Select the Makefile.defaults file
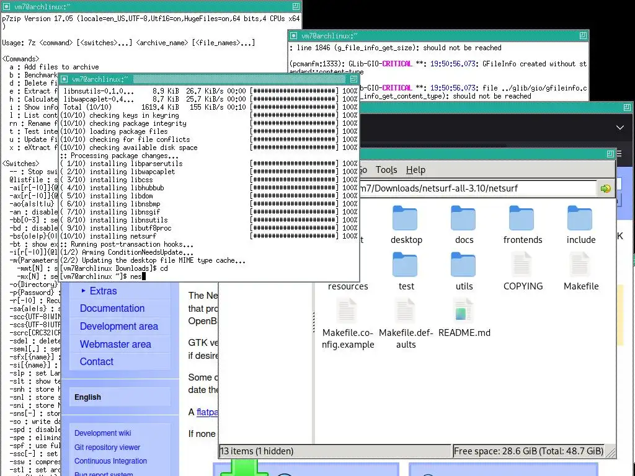 (x=406, y=312)
